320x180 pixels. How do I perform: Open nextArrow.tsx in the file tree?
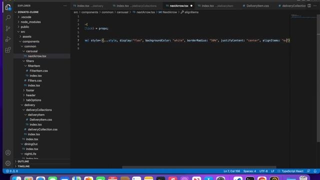pyautogui.click(x=37, y=56)
